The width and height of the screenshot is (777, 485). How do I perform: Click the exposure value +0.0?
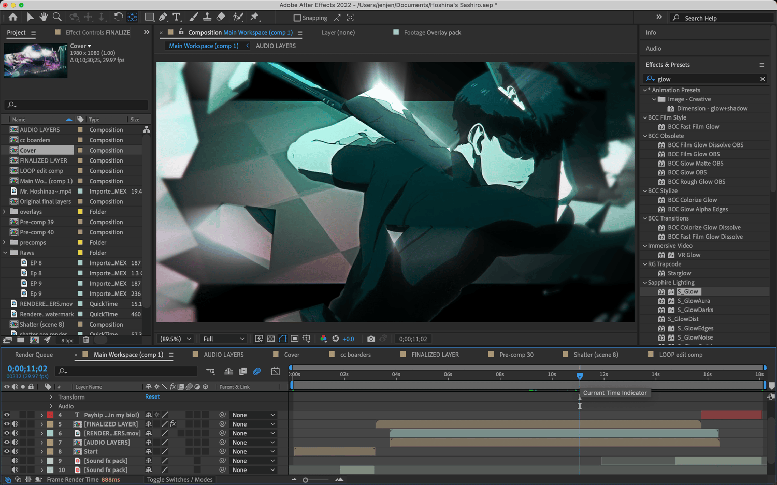(x=349, y=339)
